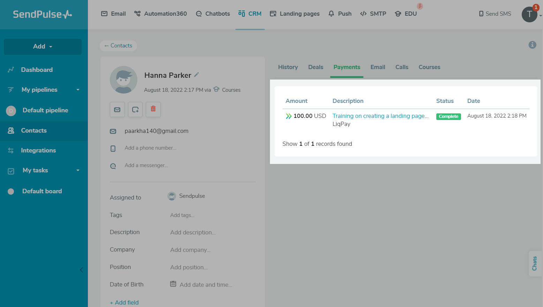Viewport: 543px width, 307px height.
Task: Open Landing pages in the top menu
Action: (x=295, y=14)
